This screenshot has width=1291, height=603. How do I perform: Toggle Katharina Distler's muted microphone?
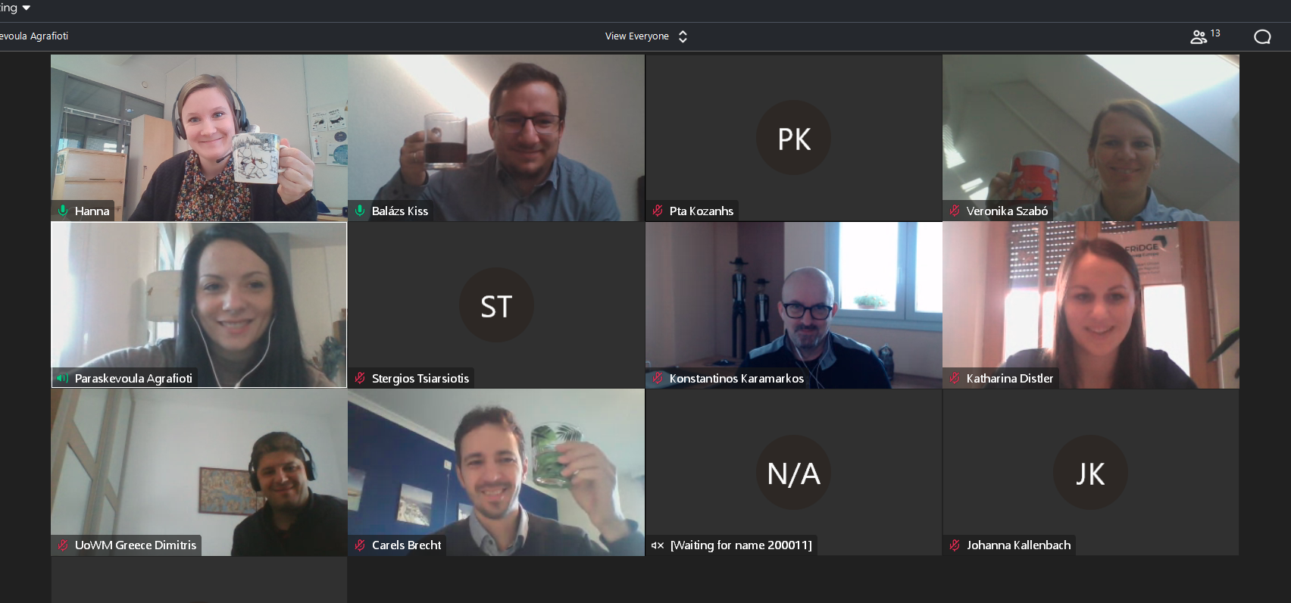(x=955, y=378)
